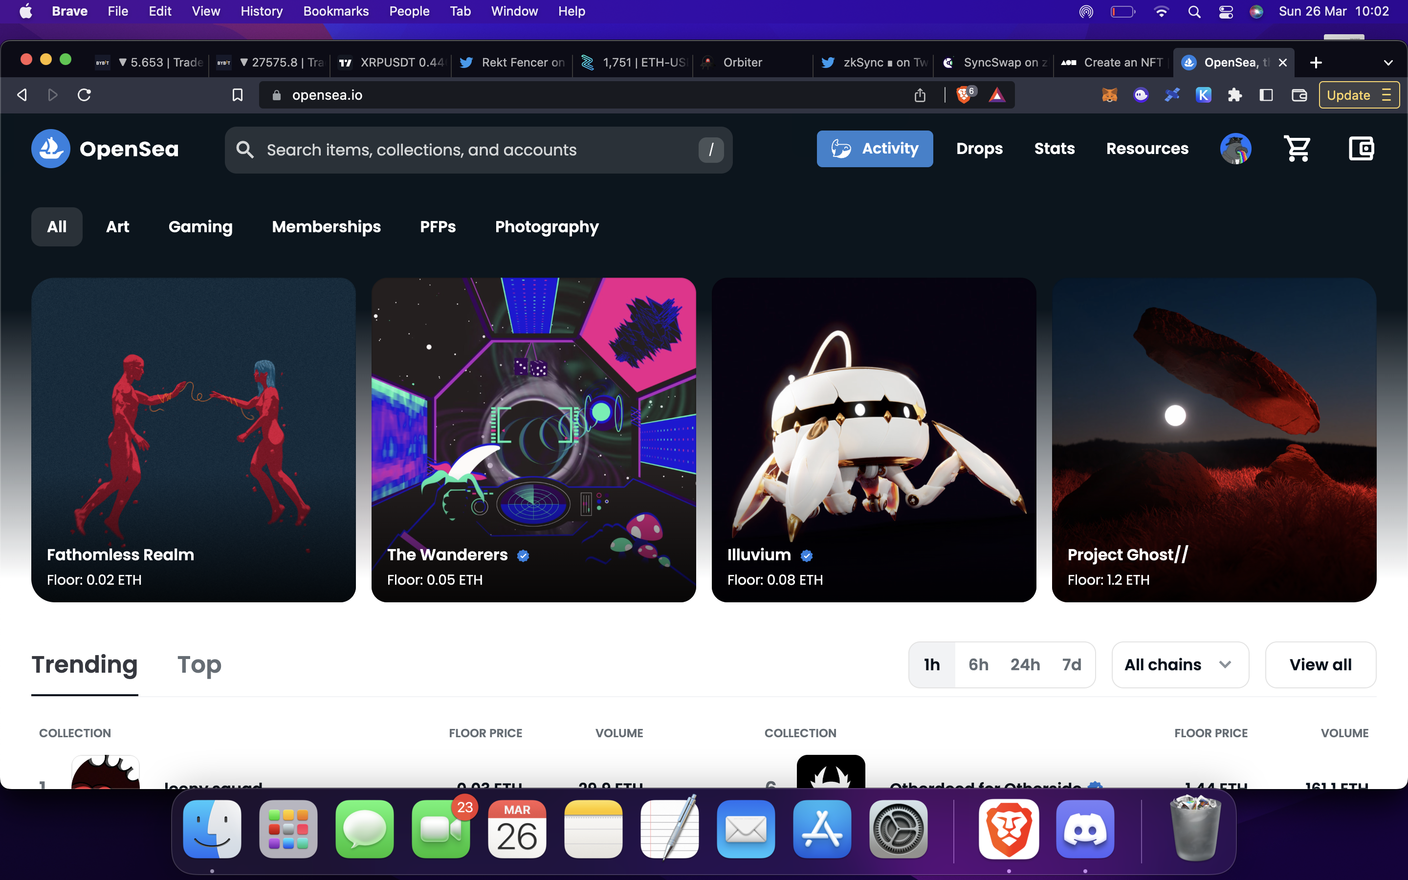This screenshot has height=880, width=1408.
Task: Open the Stats menu
Action: (1054, 149)
